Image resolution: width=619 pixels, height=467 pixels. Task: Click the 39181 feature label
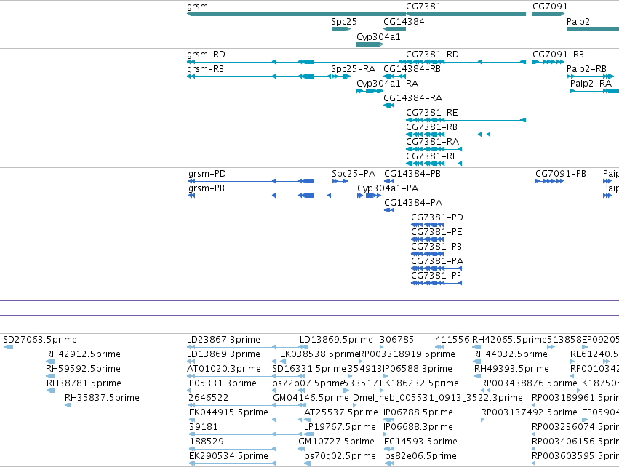pyautogui.click(x=204, y=428)
